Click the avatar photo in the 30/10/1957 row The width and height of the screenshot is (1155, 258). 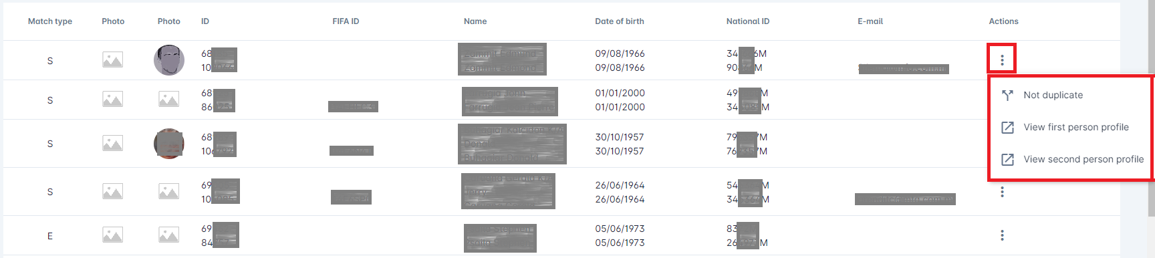pyautogui.click(x=169, y=144)
